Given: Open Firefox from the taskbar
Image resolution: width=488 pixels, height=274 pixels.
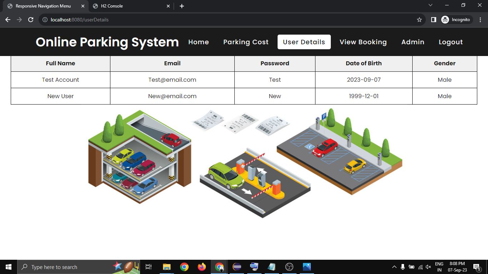Looking at the screenshot, I should [x=202, y=267].
